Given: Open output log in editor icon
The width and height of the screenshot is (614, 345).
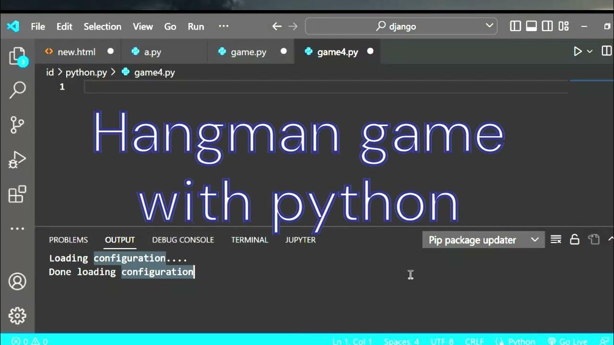Looking at the screenshot, I should click(594, 240).
